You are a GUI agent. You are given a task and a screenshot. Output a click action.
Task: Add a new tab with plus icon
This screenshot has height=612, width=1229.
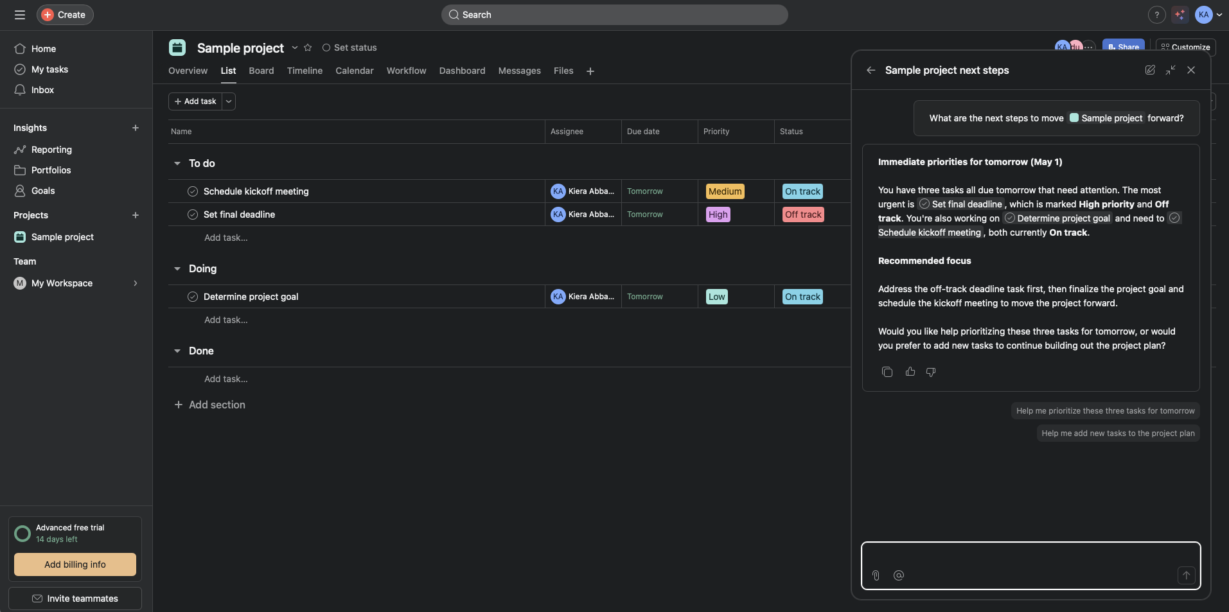590,71
